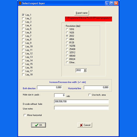Viewport: 137px width, 137px height.
Task: Click the 2032 resolution value field
Action: [80, 70]
